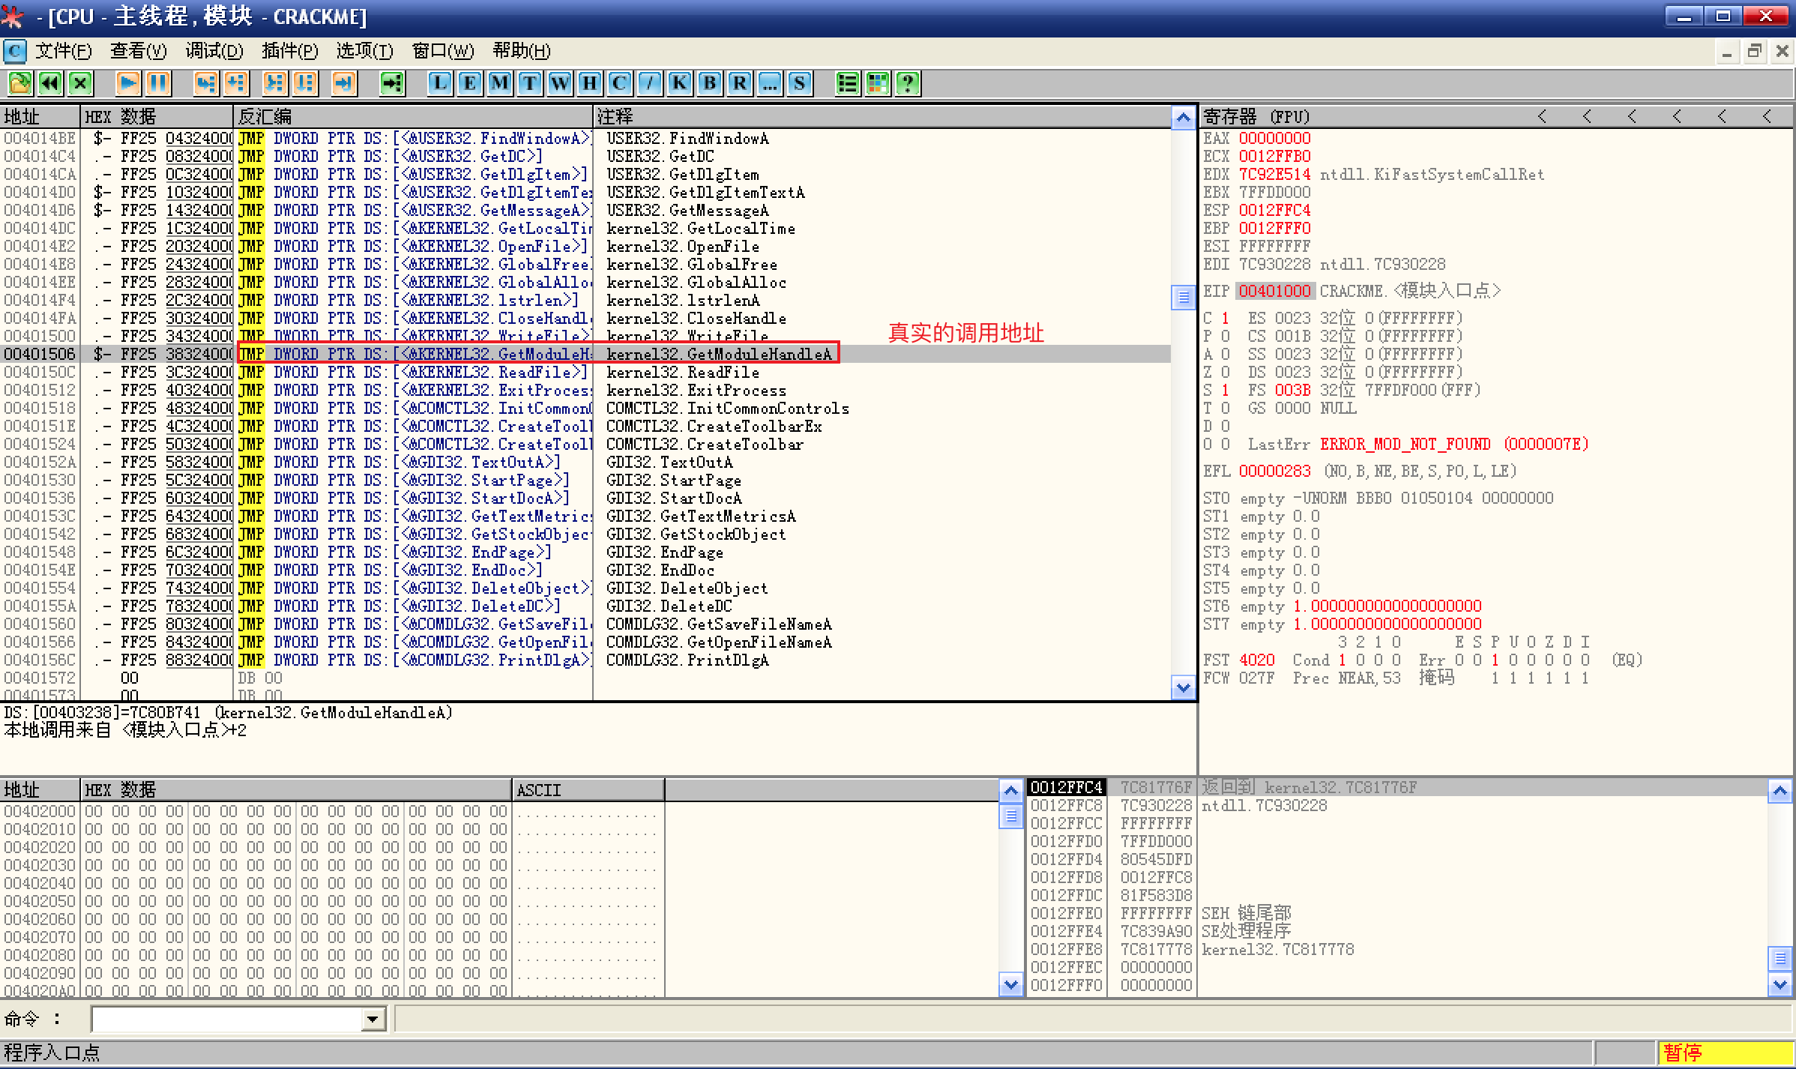The width and height of the screenshot is (1796, 1069).
Task: Click the Close program X toolbar icon
Action: (x=80, y=83)
